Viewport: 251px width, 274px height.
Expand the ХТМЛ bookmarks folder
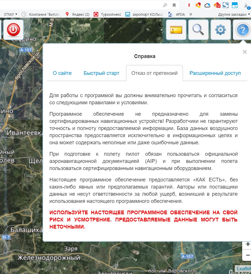click(10, 14)
